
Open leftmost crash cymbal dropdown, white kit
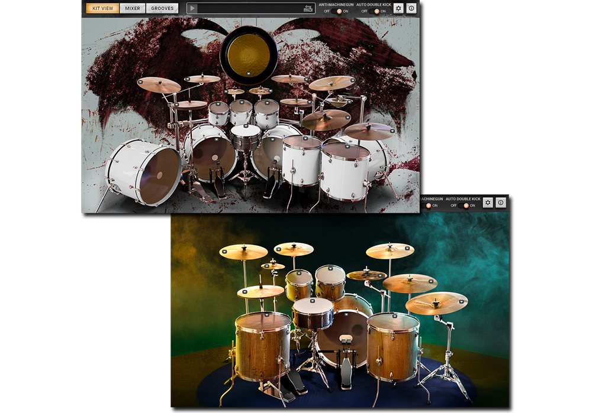pos(140,82)
